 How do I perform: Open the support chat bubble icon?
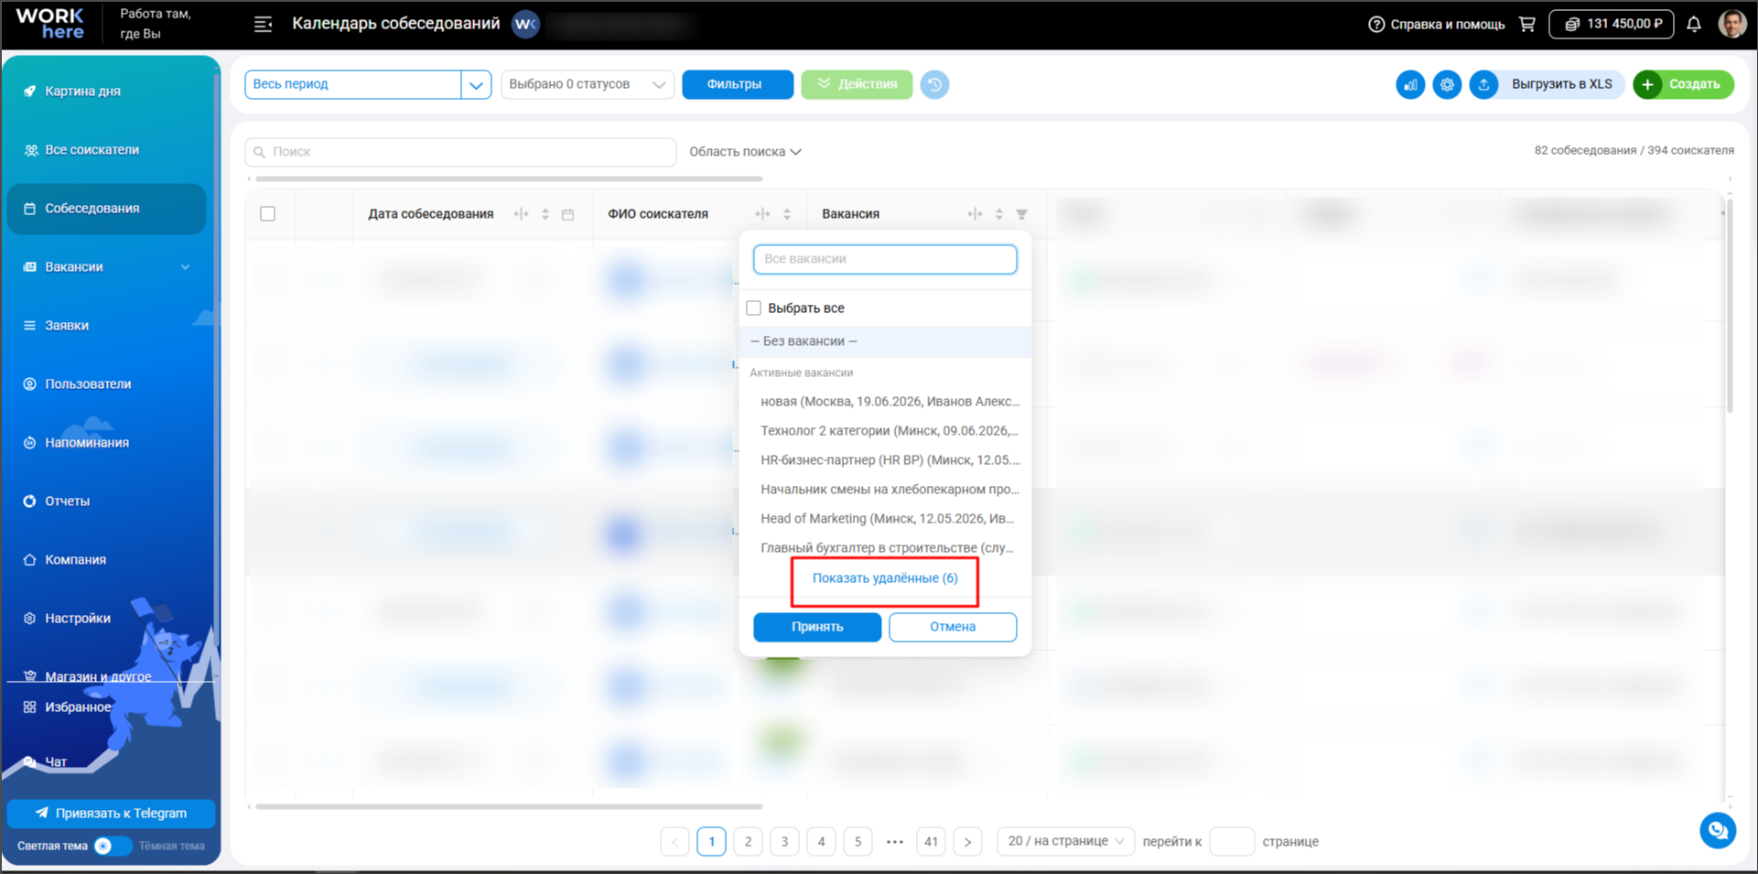[1718, 830]
